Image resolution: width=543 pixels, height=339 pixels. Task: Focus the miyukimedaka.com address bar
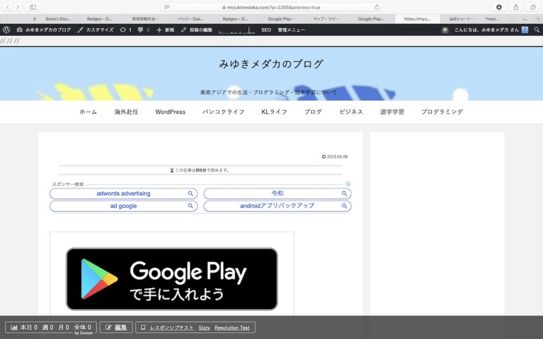coord(272,7)
